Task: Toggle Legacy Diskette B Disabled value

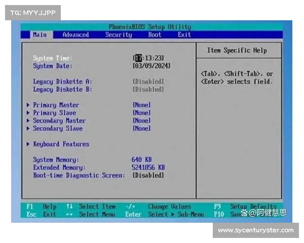Action: click(x=148, y=89)
